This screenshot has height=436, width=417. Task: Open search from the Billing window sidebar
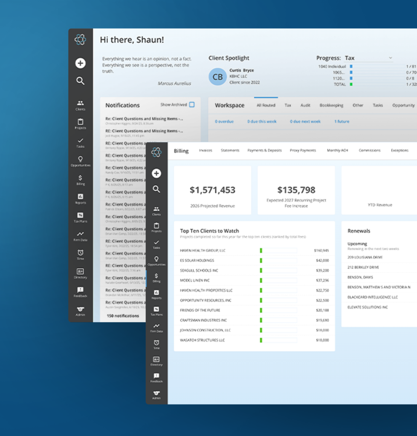156,189
